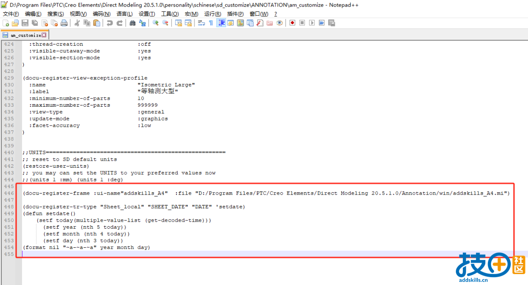Image resolution: width=528 pixels, height=285 pixels.
Task: Click the Cut scissors icon
Action: pyautogui.click(x=77, y=23)
